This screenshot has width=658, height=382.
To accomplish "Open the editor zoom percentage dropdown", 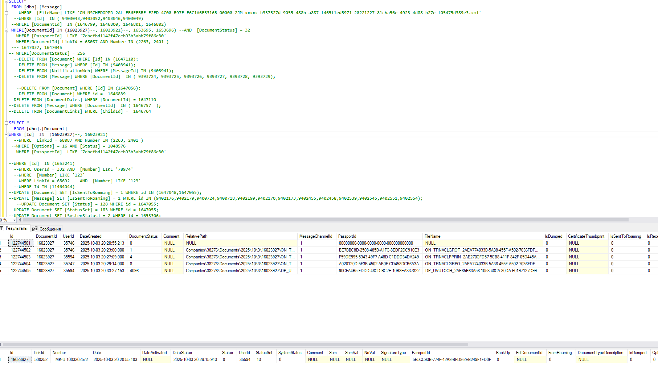I will coord(15,220).
